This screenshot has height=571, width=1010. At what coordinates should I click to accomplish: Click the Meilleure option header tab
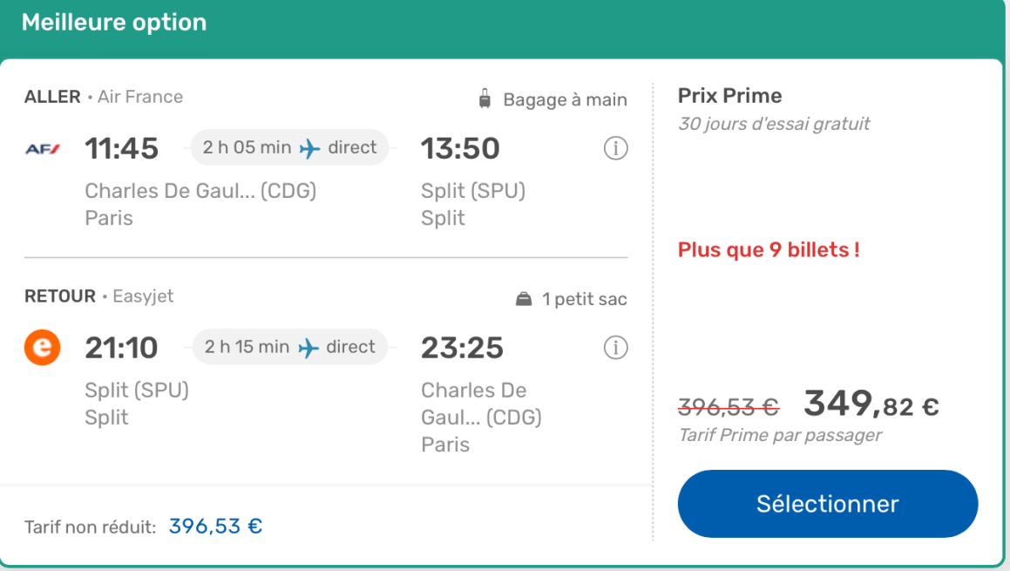coord(114,23)
